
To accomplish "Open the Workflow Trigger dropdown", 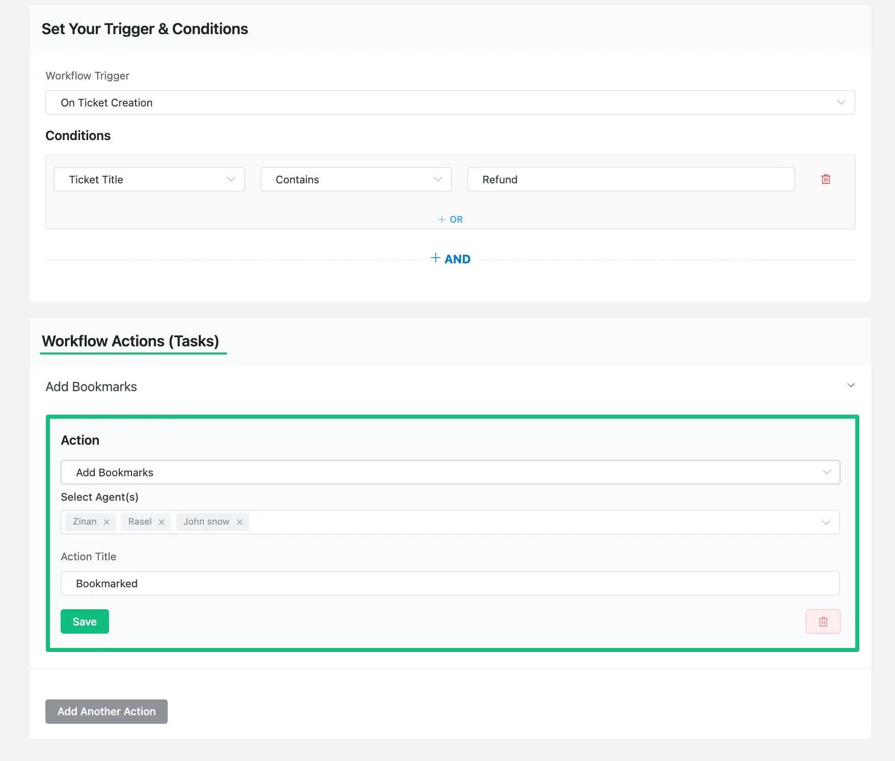I will [450, 103].
